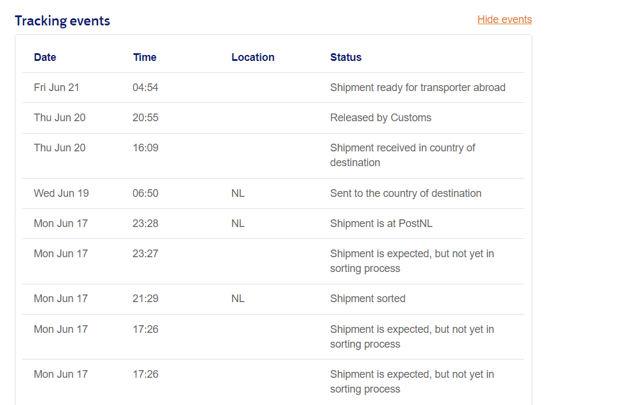Click the 23:27 time entry
Screen dimensions: 643x405
tap(146, 254)
